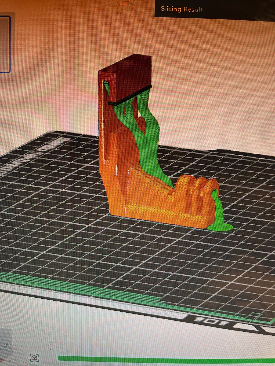Click the green horizontal preview slider bar
Screen dimensions: 275x366
pos(167,359)
